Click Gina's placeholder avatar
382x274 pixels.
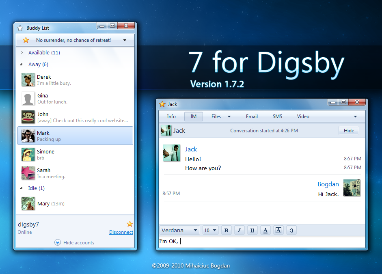click(x=28, y=98)
